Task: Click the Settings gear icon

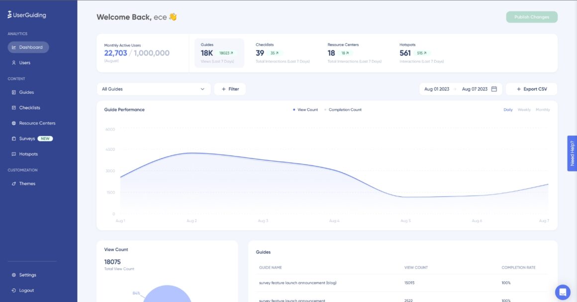Action: click(x=13, y=275)
